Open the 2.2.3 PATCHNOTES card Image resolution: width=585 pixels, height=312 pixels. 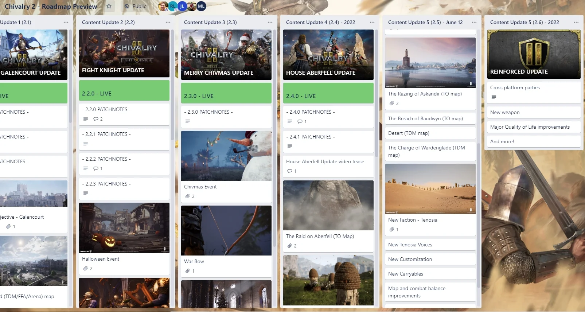pyautogui.click(x=124, y=188)
